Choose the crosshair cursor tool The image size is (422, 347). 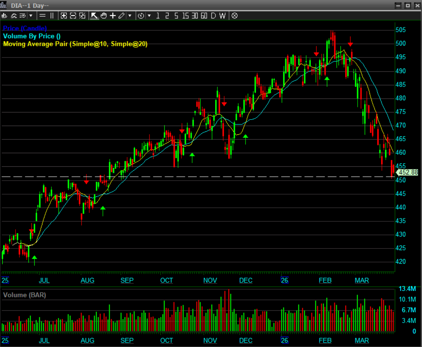point(113,16)
